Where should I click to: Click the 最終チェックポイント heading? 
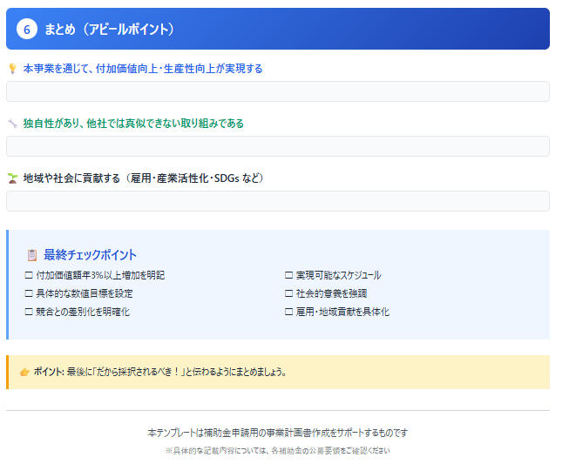(x=90, y=255)
